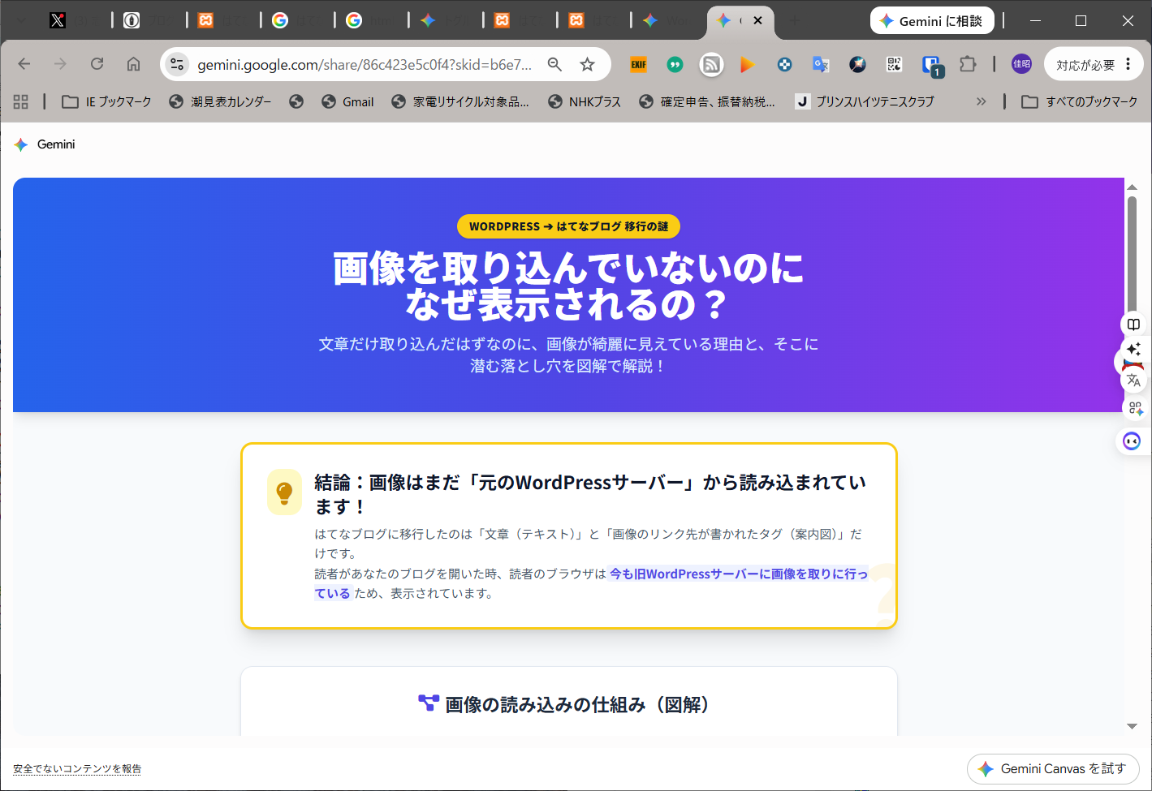Close the active Gemini tab
1152x791 pixels.
pyautogui.click(x=757, y=20)
